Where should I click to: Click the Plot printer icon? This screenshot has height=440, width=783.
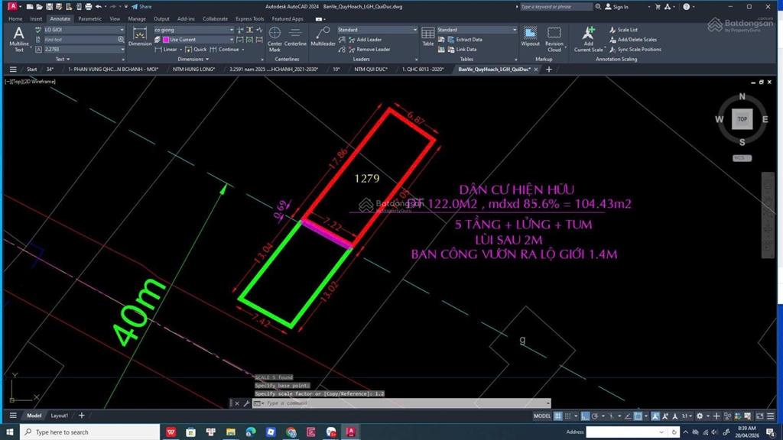coord(89,6)
